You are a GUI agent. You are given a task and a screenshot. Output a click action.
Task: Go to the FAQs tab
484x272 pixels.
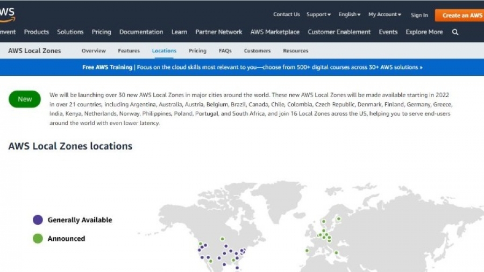[225, 51]
